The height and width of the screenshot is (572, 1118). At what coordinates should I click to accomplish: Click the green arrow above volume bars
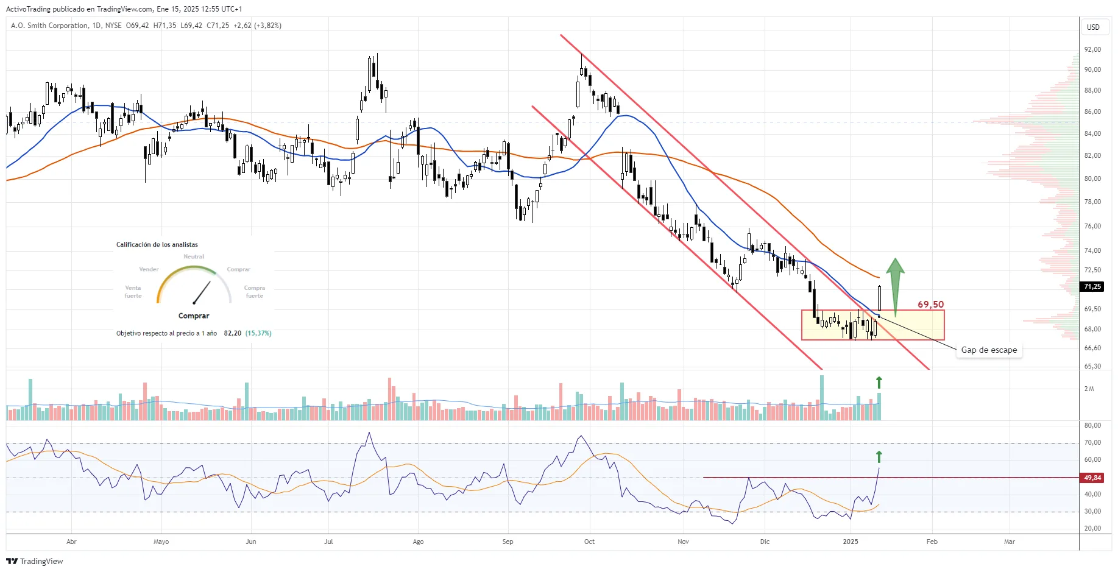point(879,383)
